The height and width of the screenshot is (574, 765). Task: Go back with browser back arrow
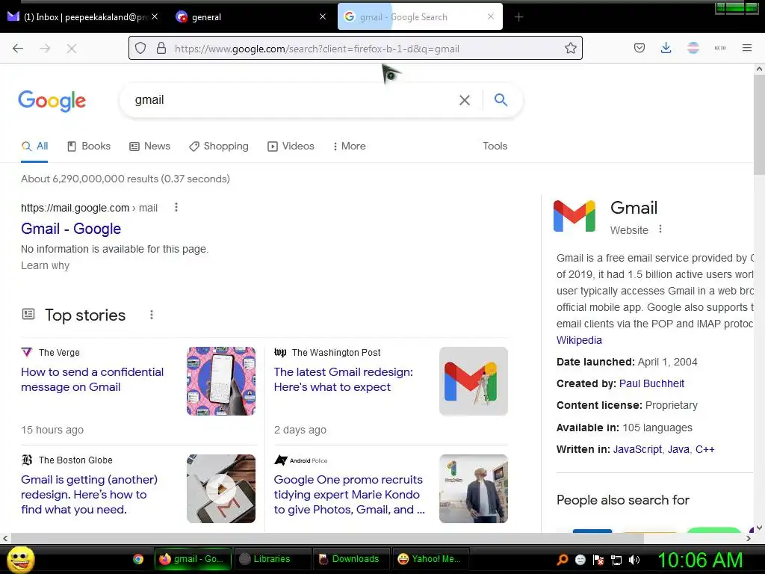[18, 49]
